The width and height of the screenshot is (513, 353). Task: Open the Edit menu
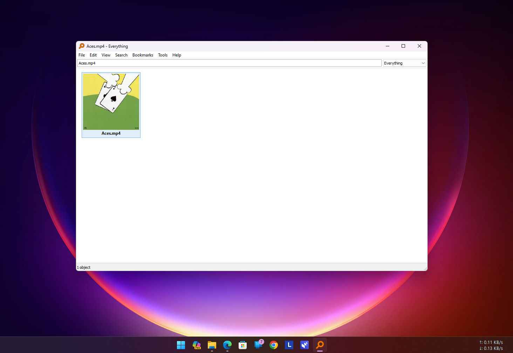(93, 55)
